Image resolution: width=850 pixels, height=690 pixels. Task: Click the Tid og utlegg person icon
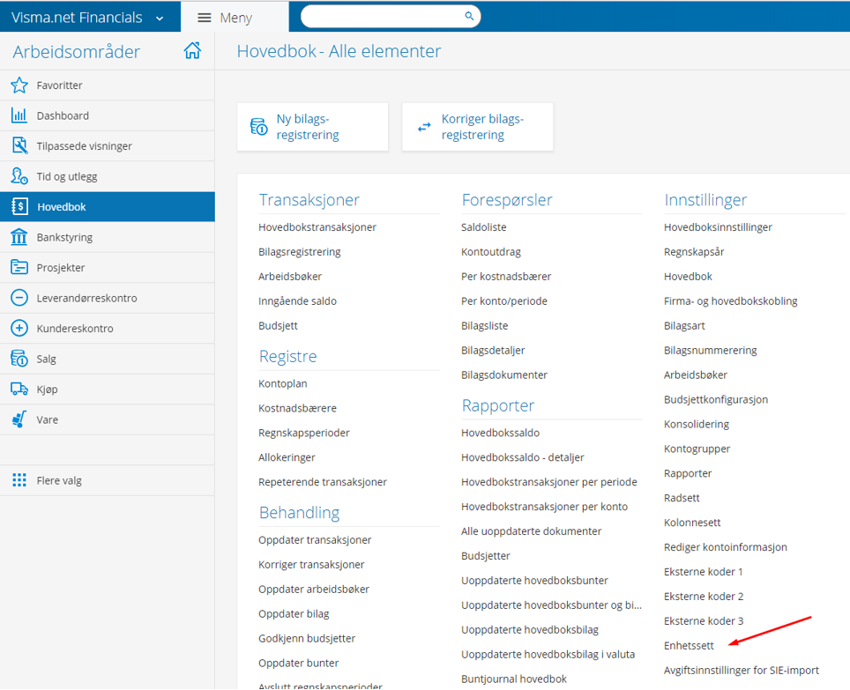tap(19, 176)
